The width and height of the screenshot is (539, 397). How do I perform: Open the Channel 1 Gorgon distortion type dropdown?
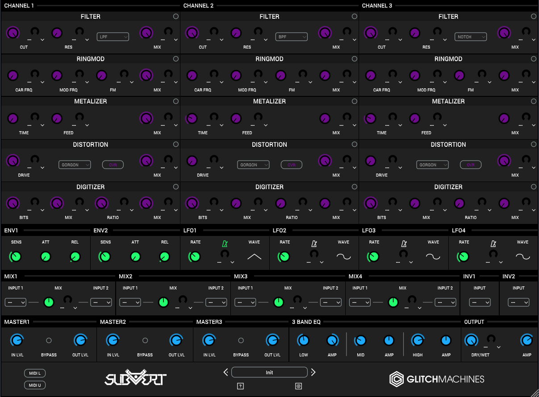point(75,165)
